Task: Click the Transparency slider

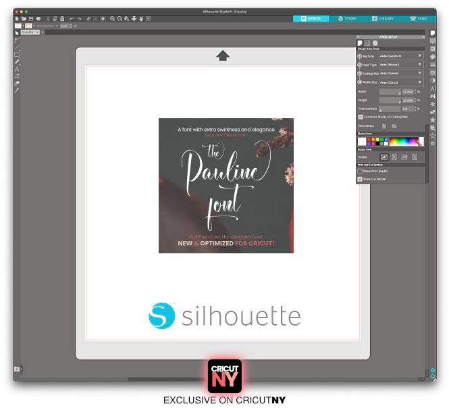Action: tap(390, 109)
